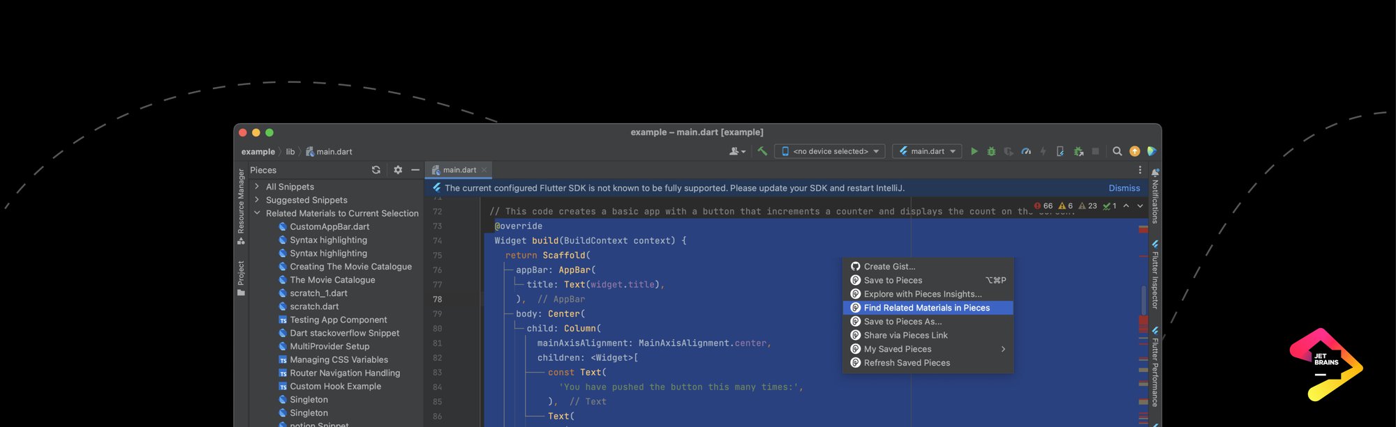Image resolution: width=1396 pixels, height=427 pixels.
Task: Open the Notifications bell sidebar
Action: (x=1155, y=198)
